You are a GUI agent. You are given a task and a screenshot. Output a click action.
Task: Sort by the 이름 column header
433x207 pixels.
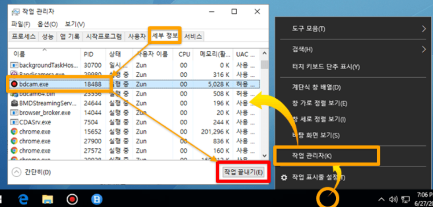click(x=45, y=54)
